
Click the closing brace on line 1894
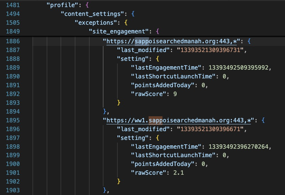click(x=105, y=112)
